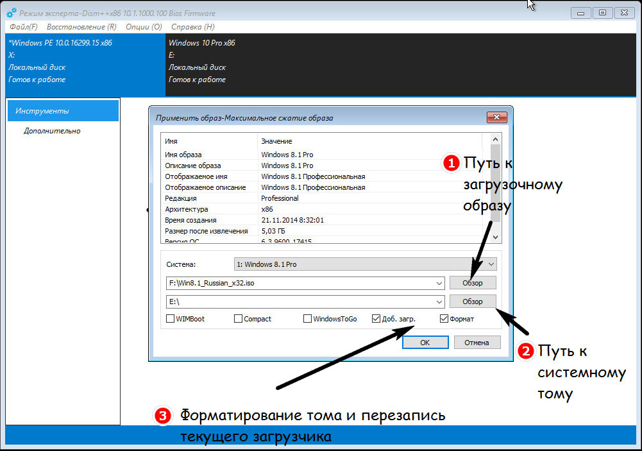
Task: Confirm the dialog with OK
Action: click(425, 343)
